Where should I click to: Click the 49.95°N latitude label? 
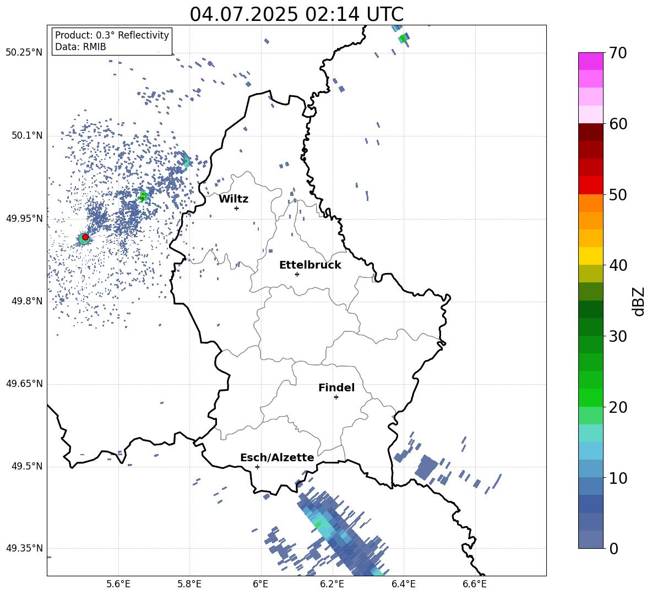pyautogui.click(x=24, y=219)
